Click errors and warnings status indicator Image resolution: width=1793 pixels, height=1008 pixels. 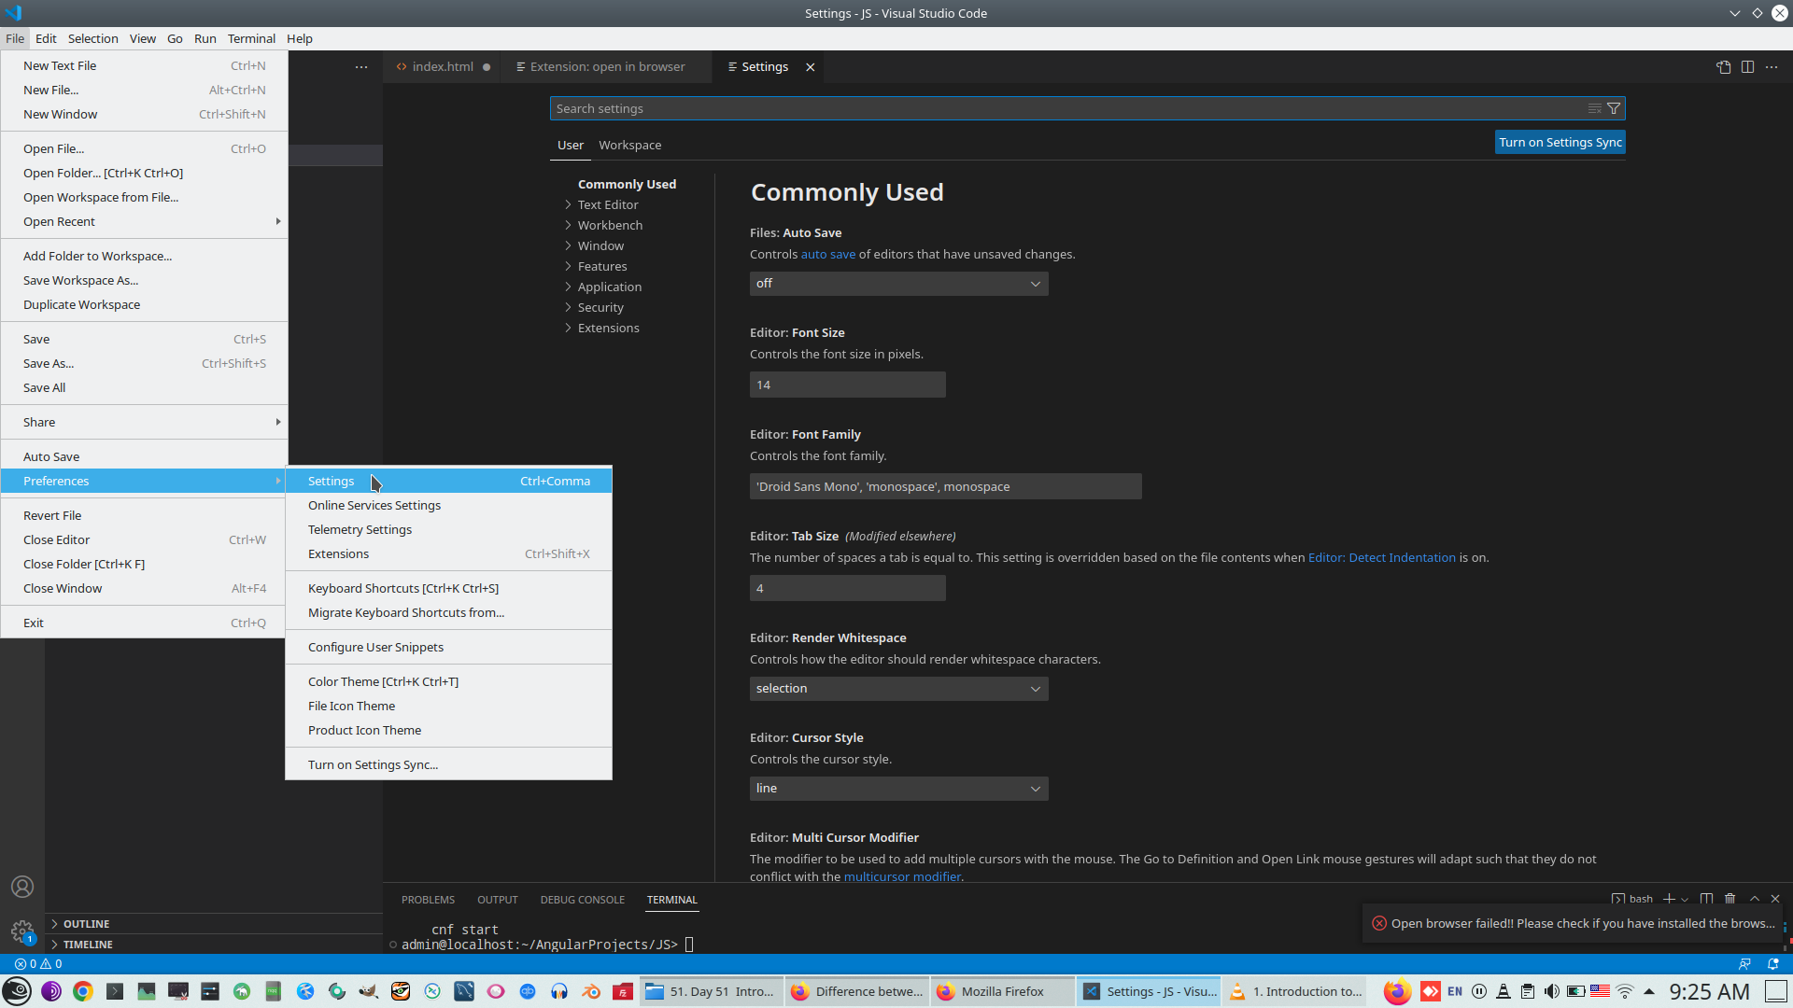tap(38, 964)
